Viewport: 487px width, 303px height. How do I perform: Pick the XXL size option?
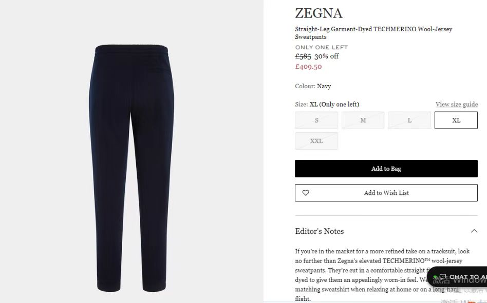point(316,141)
